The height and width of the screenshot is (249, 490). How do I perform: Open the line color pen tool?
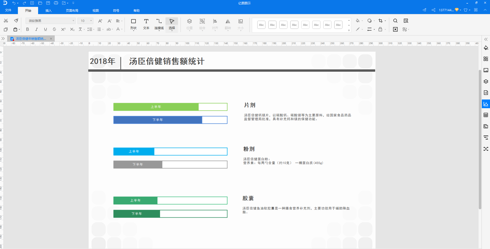click(358, 29)
